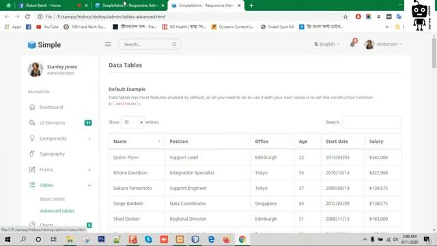The image size is (437, 246).
Task: Open Basic tables link
Action: 53,199
